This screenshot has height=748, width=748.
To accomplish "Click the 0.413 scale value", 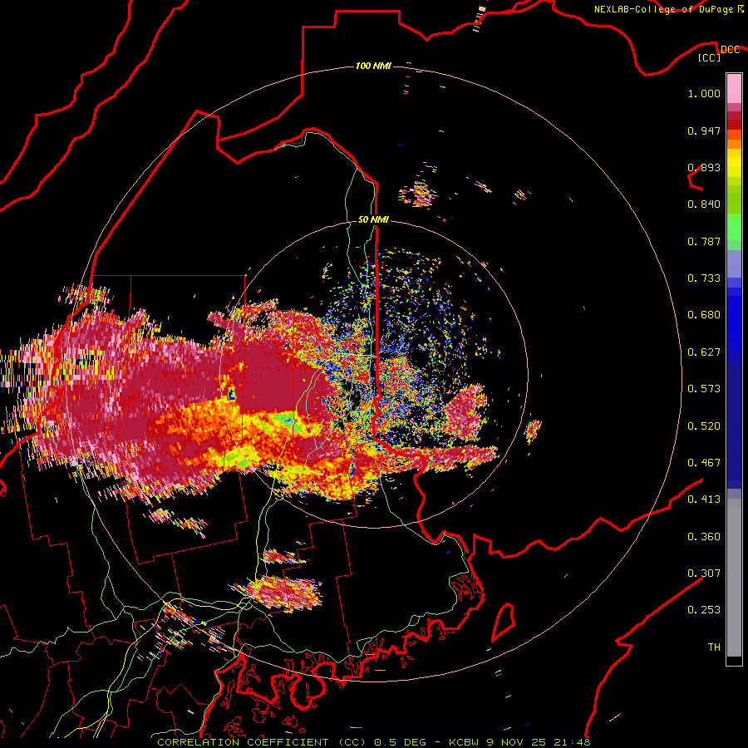I will (704, 499).
